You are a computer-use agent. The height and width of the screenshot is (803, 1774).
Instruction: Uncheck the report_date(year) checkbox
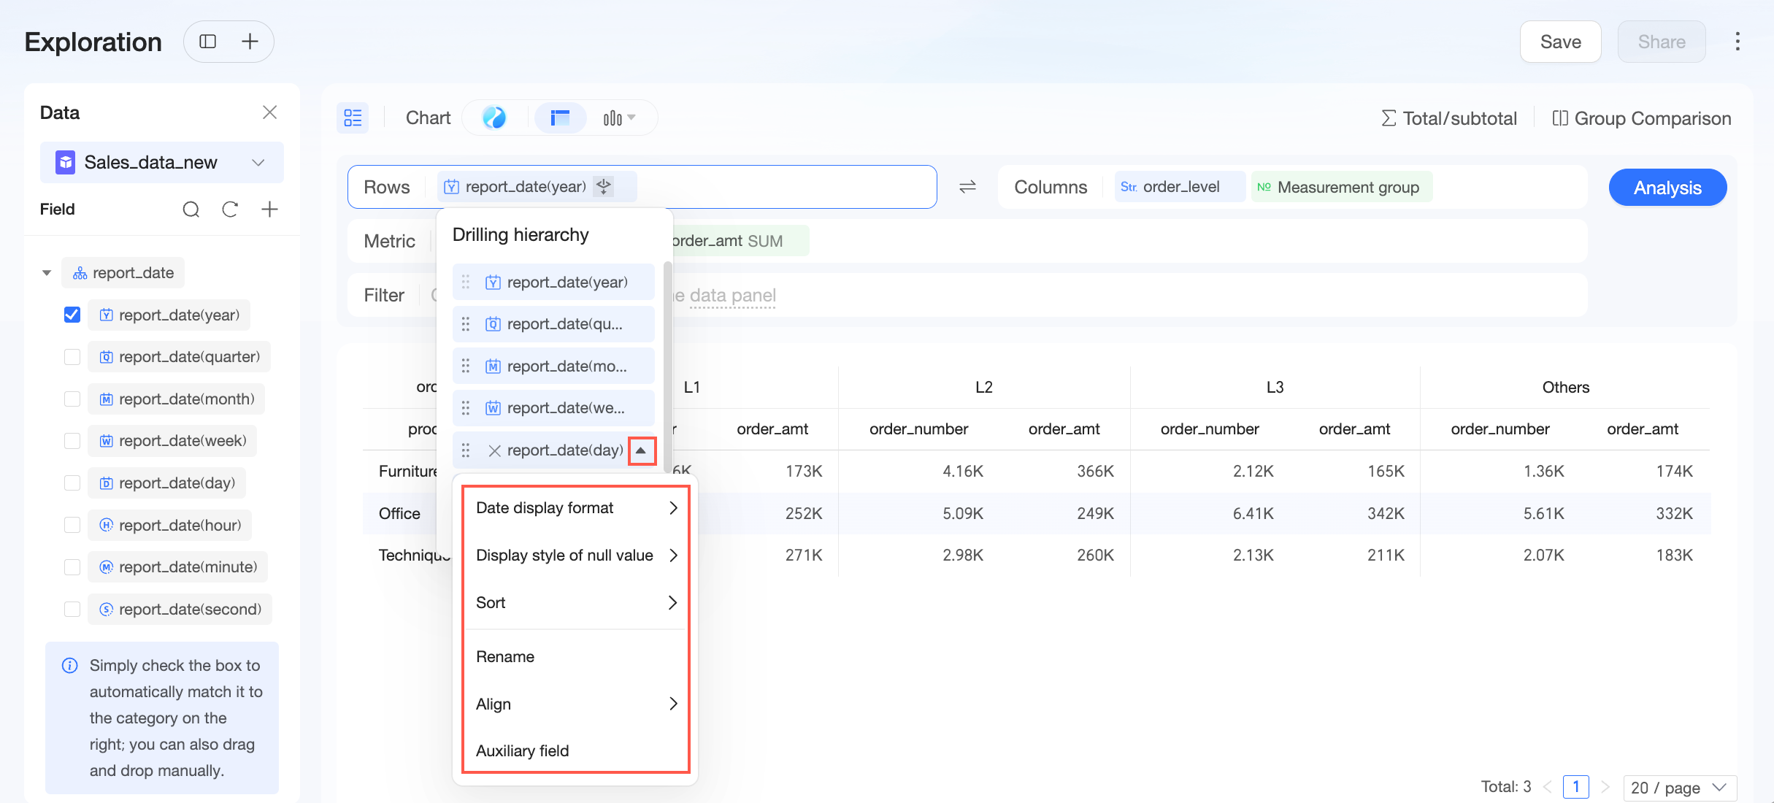(72, 315)
